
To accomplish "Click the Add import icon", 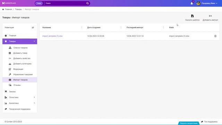I will coord(210,16).
